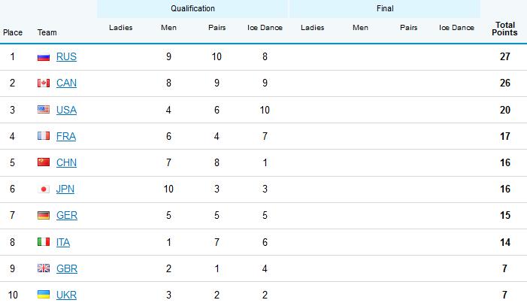Click the Japanese flag icon
Viewport: 527px width, 306px height.
pos(43,189)
